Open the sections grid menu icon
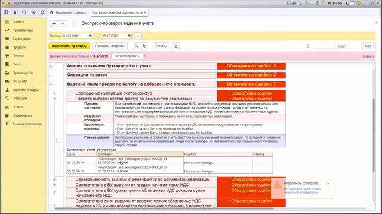 tap(5, 12)
